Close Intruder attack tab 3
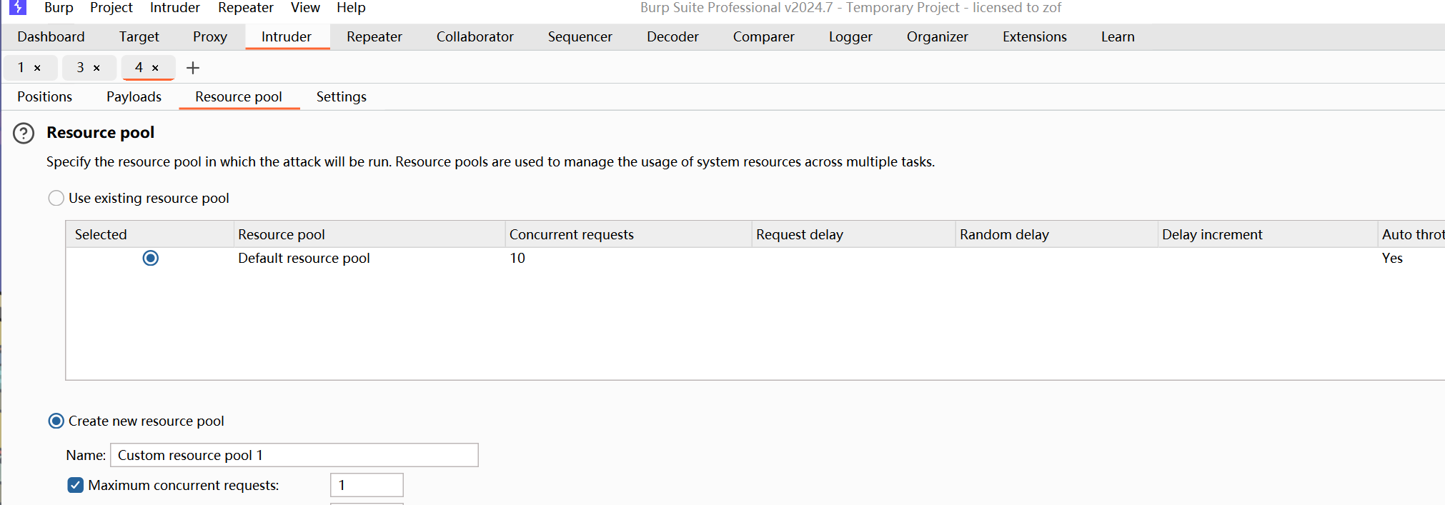This screenshot has height=505, width=1445. (96, 68)
